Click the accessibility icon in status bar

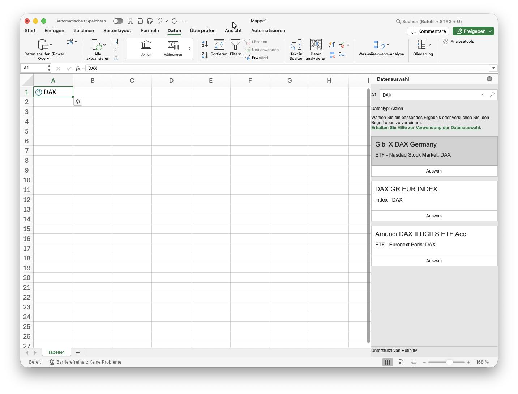click(52, 362)
